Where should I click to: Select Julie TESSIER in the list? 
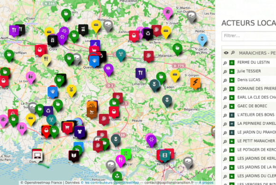pyautogui.click(x=249, y=71)
